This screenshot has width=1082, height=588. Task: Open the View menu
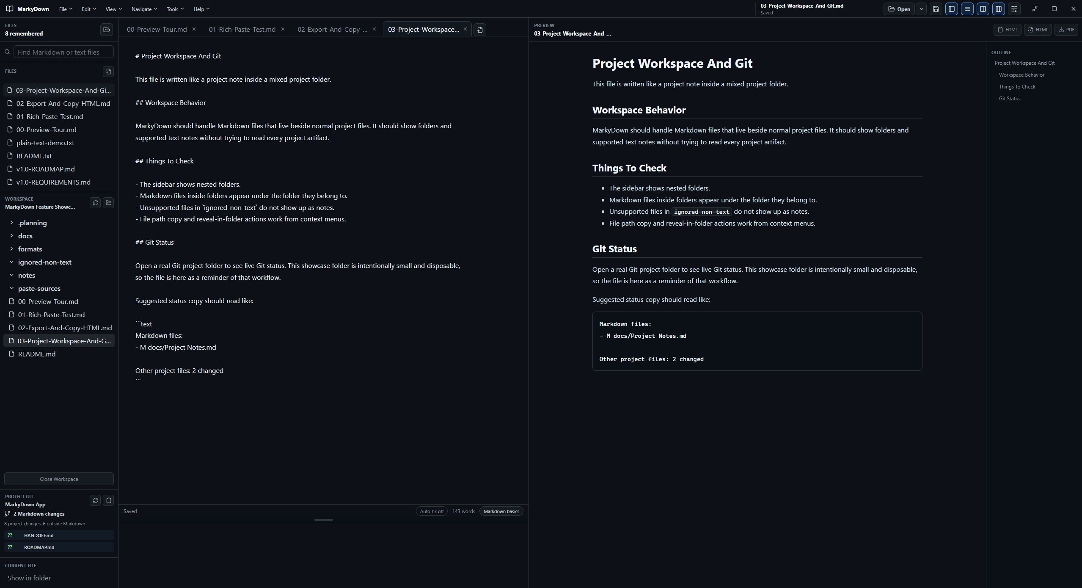[113, 9]
